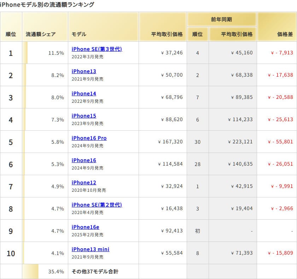
Task: Click previous-year price ¥ 19,404
Action: coord(242,208)
